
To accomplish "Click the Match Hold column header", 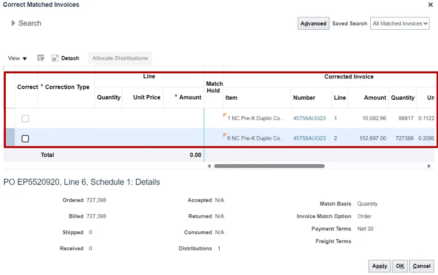I will [x=214, y=87].
